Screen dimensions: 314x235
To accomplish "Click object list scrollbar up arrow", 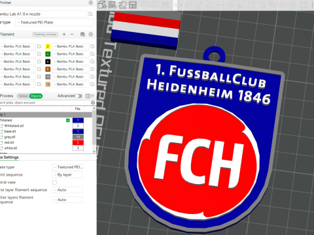I will click(x=94, y=108).
